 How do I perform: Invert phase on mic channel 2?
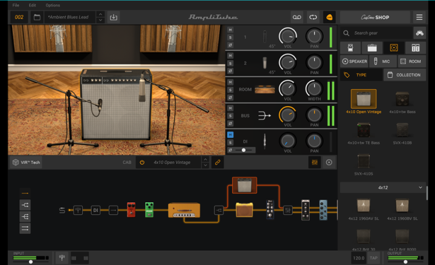tap(230, 71)
